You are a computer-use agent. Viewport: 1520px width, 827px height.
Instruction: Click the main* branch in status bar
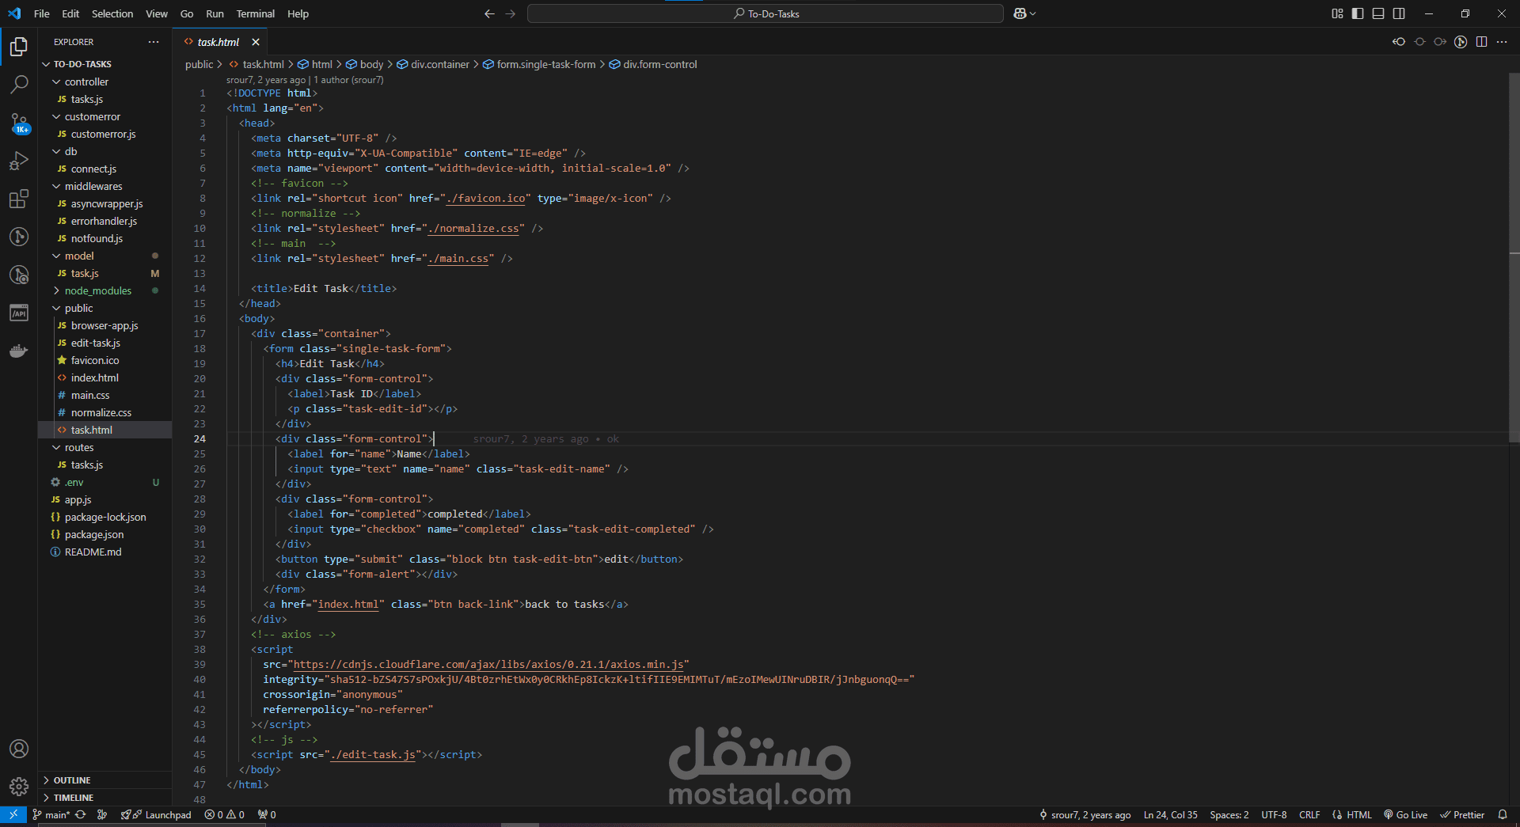coord(51,814)
